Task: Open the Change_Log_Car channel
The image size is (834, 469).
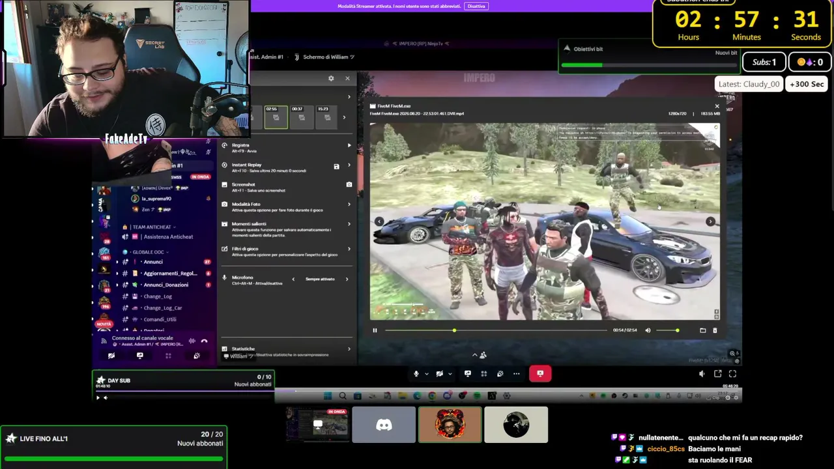Action: coord(165,308)
